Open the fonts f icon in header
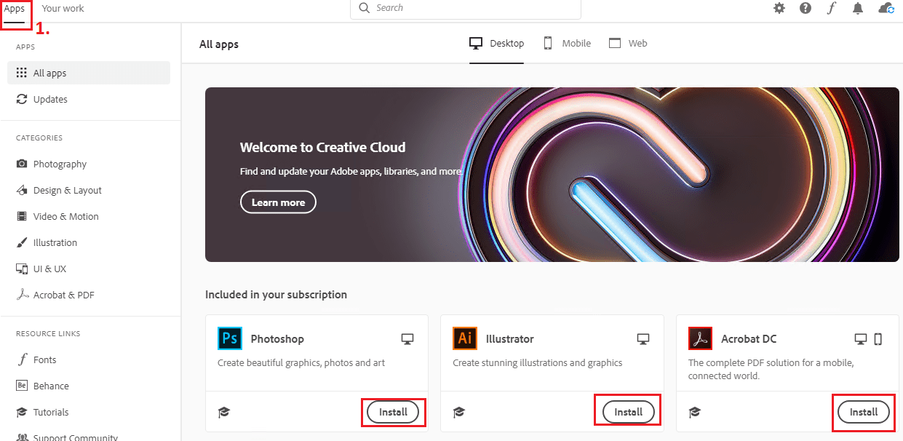 [x=832, y=8]
